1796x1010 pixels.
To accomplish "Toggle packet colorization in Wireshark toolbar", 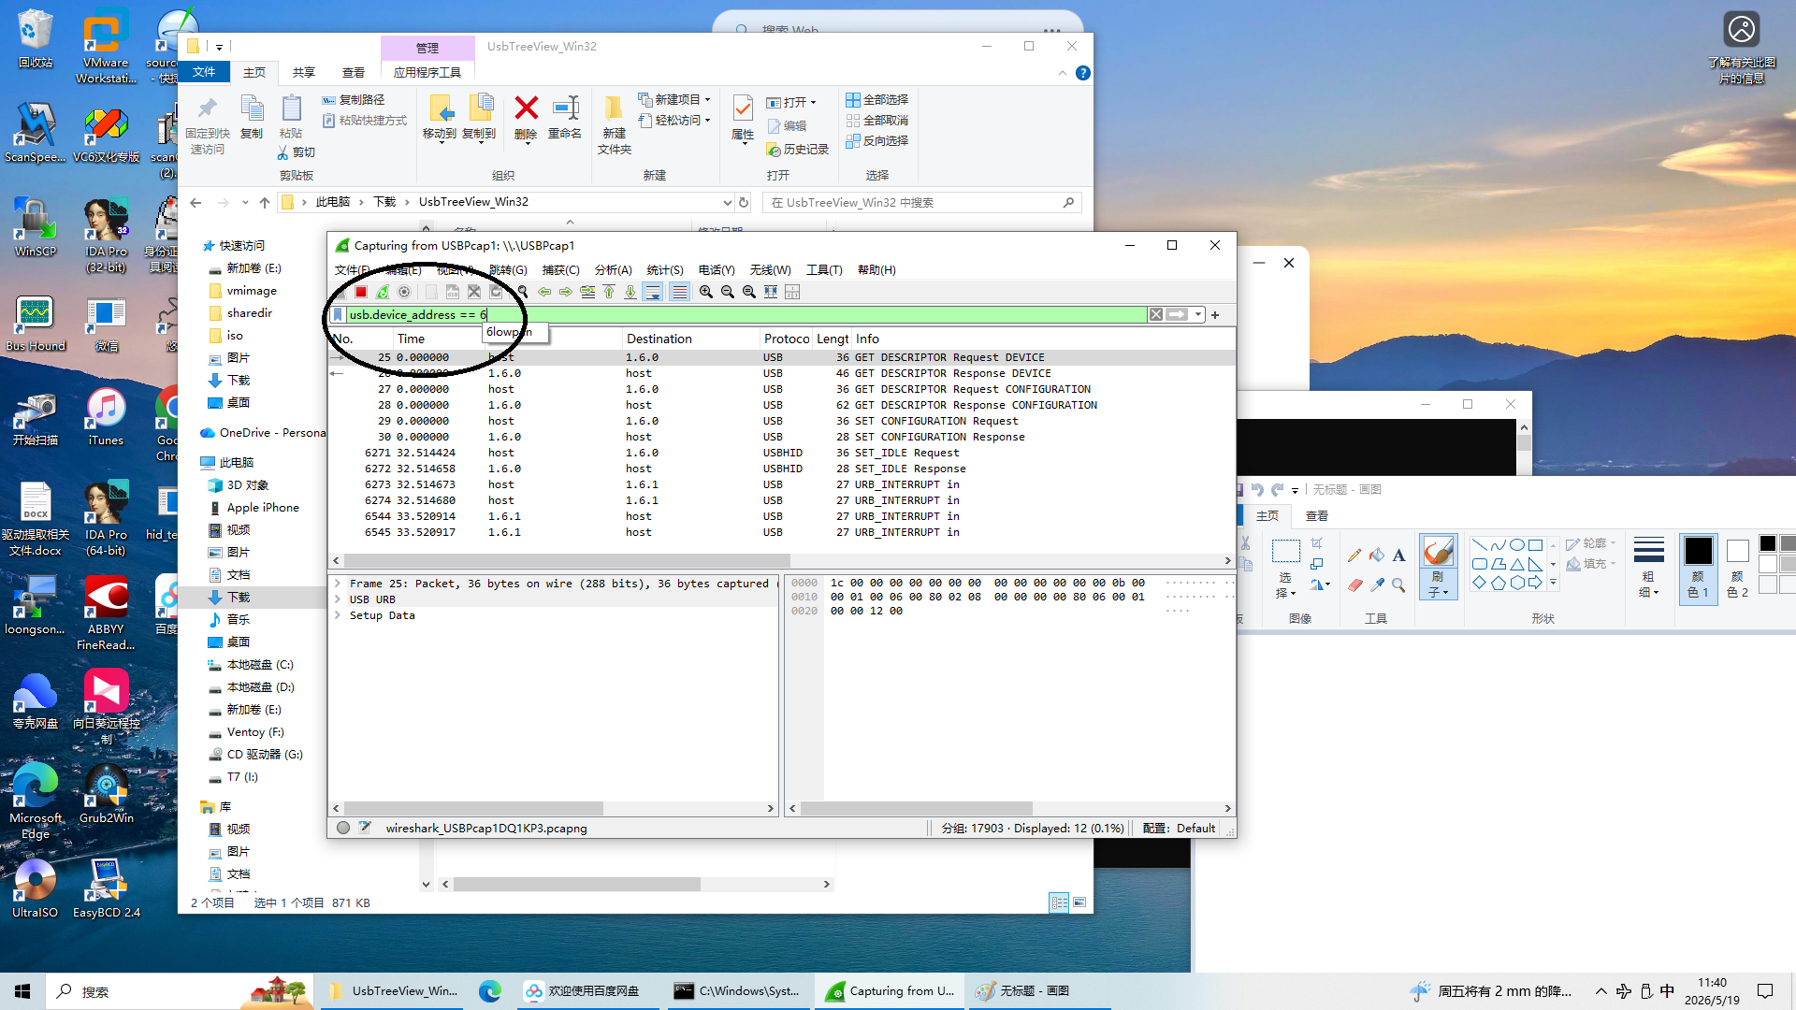I will [680, 292].
